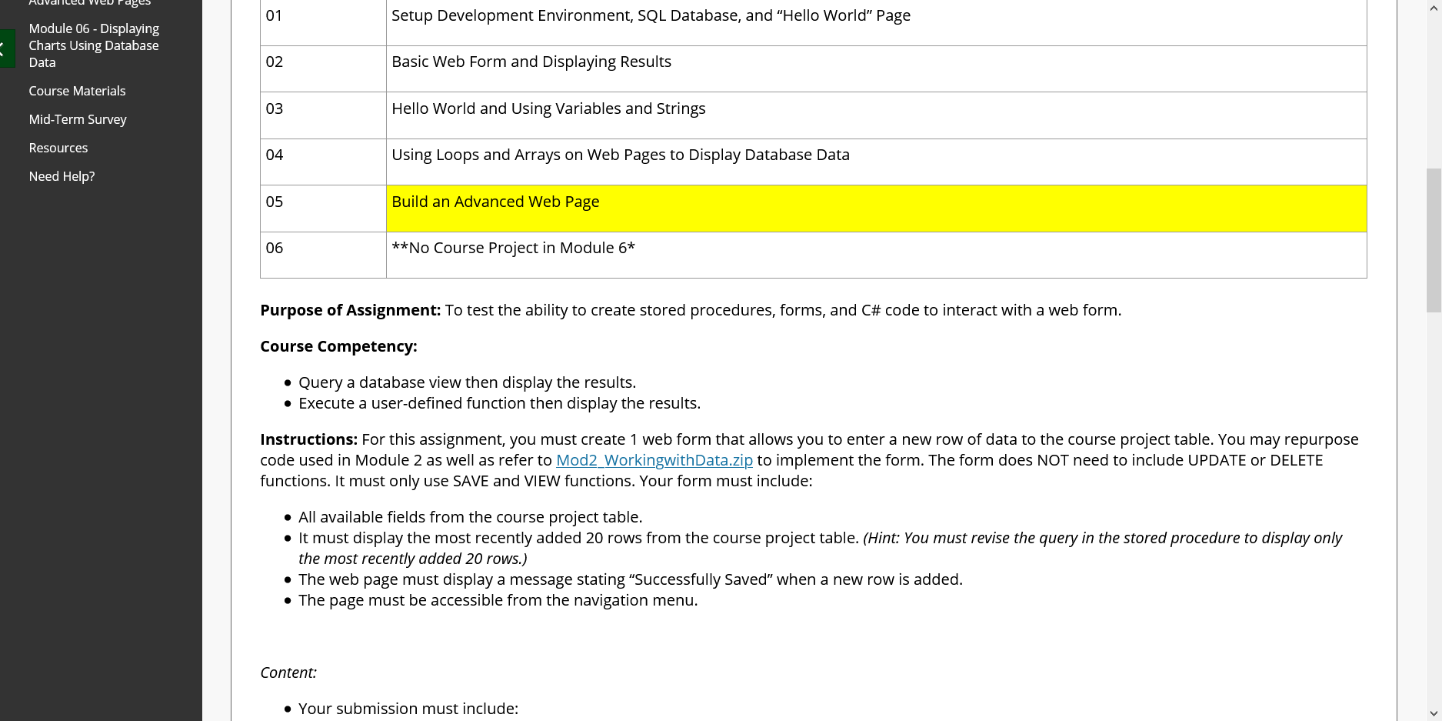Open Module 06 - Displaying Charts section
The width and height of the screenshot is (1442, 721).
click(x=94, y=45)
